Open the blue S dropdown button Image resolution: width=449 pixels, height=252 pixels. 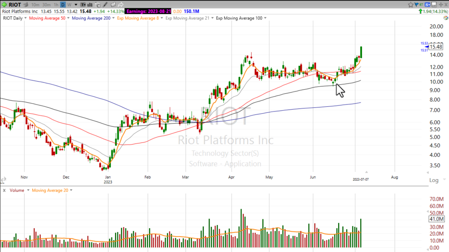[427, 5]
